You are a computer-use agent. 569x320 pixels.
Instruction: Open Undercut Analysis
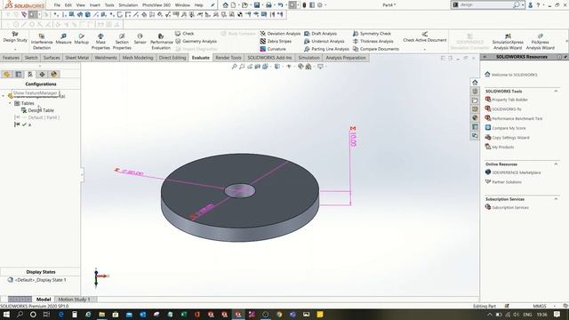click(324, 42)
